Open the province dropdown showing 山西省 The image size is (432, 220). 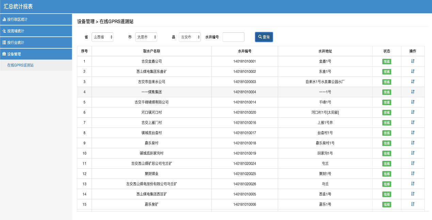(102, 37)
